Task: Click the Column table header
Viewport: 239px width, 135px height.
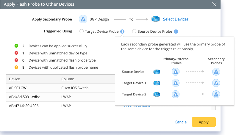Action: (x=68, y=79)
